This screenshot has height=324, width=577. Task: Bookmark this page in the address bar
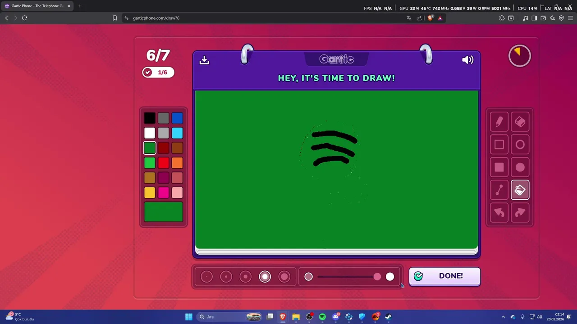coord(114,18)
